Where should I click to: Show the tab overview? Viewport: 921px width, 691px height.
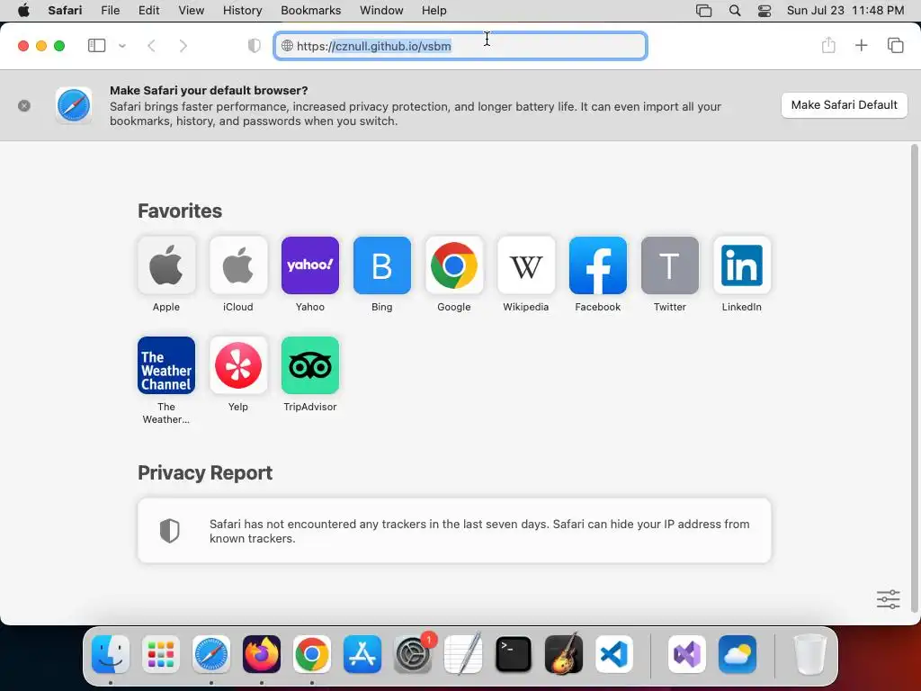[895, 45]
